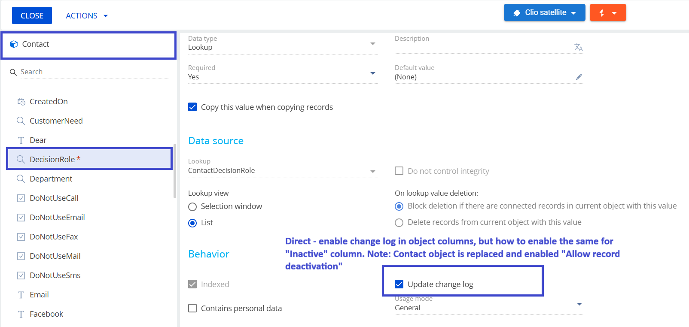Open the Data type dropdown

(372, 44)
